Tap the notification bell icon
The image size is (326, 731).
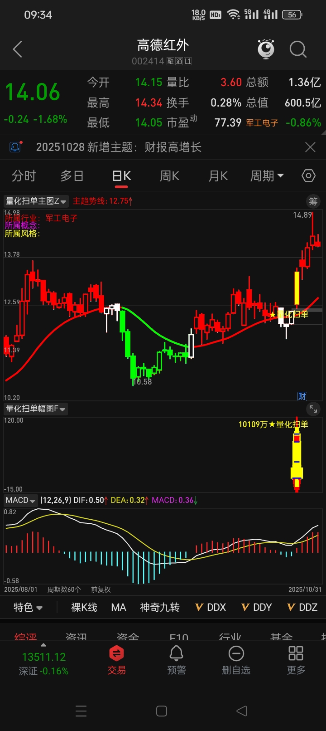coord(15,147)
